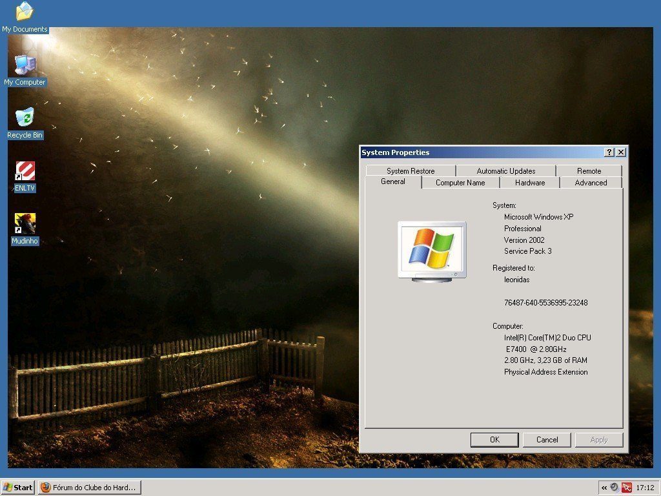Click the Registered to: label

[x=513, y=268]
